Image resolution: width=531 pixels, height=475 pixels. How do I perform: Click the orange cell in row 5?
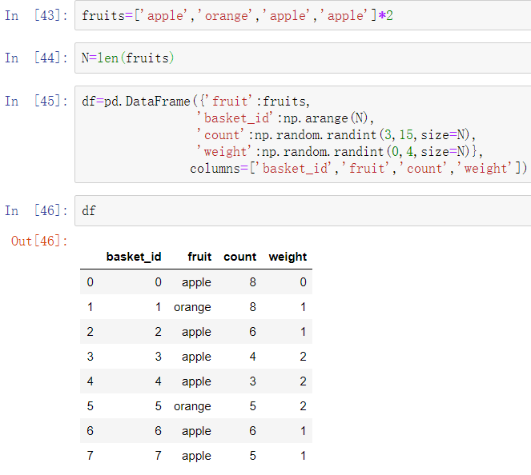tap(192, 406)
